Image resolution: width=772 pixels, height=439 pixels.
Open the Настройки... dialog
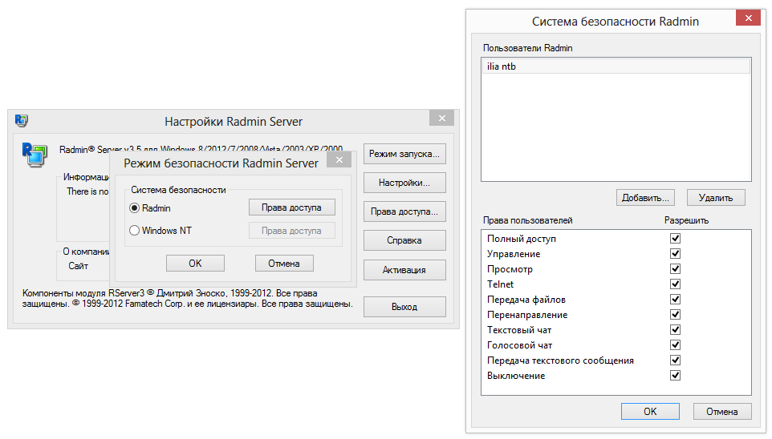pos(404,183)
